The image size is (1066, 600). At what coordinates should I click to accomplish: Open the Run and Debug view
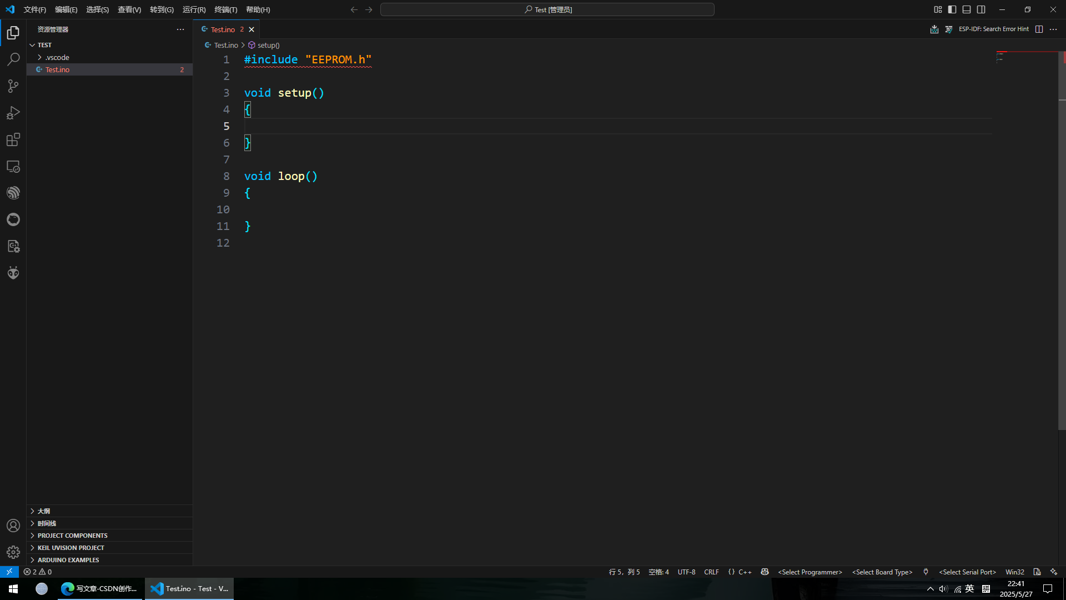(13, 113)
